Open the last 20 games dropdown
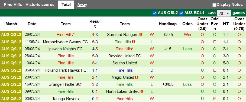This screenshot has height=102, width=246. pos(224,13)
